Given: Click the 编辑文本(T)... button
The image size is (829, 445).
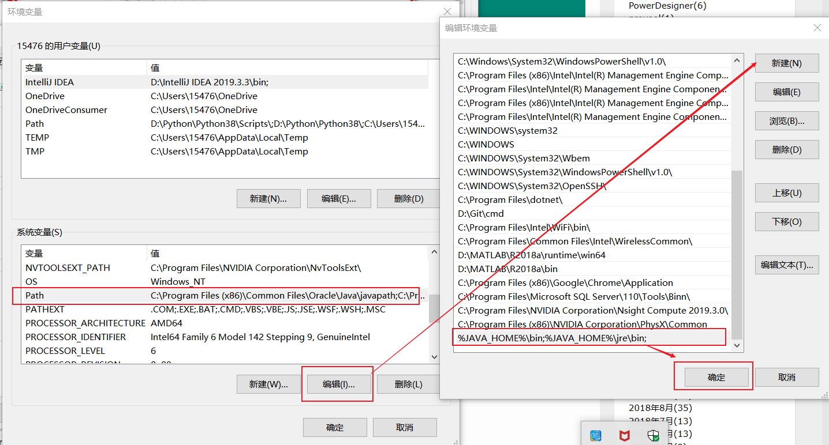Looking at the screenshot, I should 787,265.
